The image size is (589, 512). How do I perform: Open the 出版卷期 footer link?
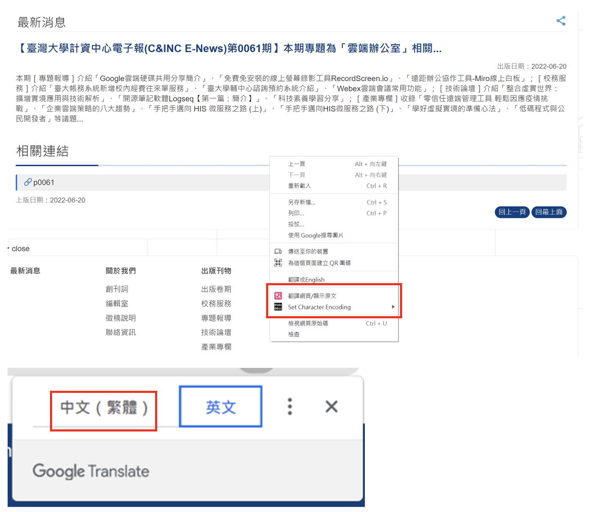coord(216,289)
